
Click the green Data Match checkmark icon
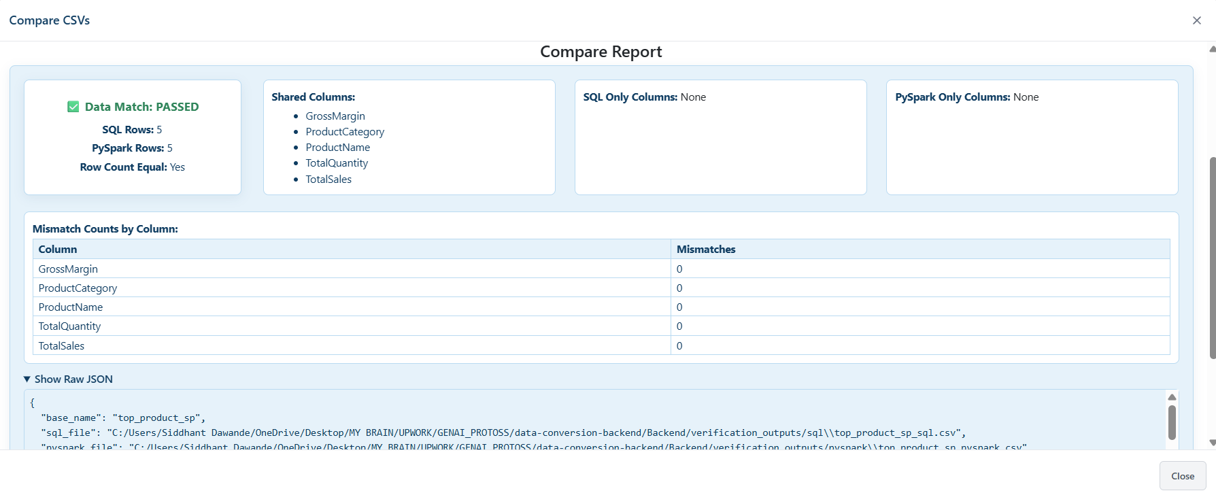point(73,107)
